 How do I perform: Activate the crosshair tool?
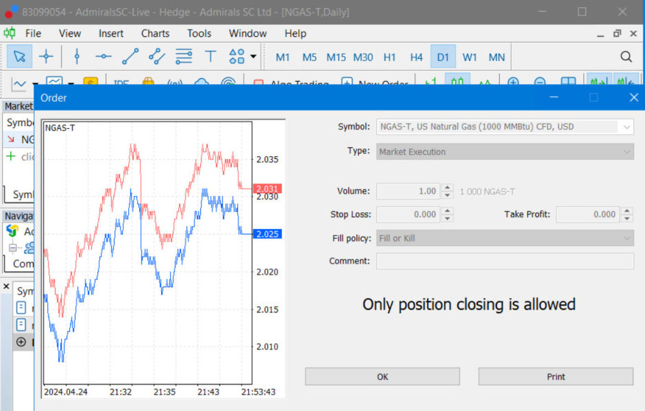[x=46, y=57]
